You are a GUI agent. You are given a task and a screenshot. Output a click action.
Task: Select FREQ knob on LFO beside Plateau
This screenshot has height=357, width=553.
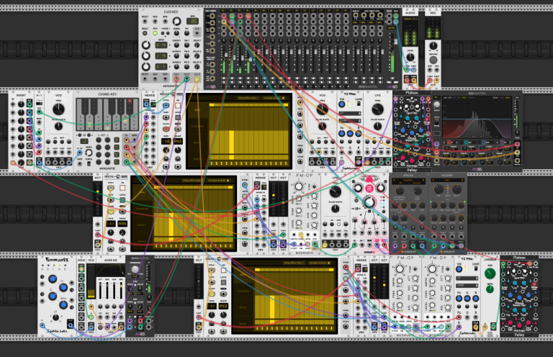[x=377, y=109]
